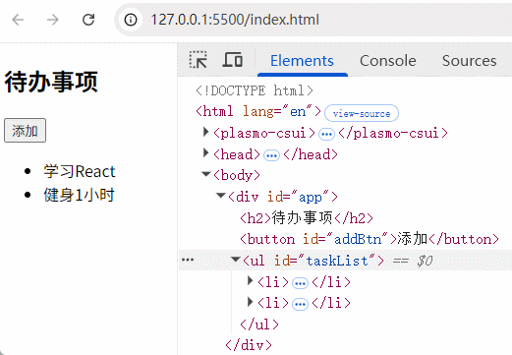Click the 添加 button on the page
This screenshot has width=512, height=355.
[25, 131]
